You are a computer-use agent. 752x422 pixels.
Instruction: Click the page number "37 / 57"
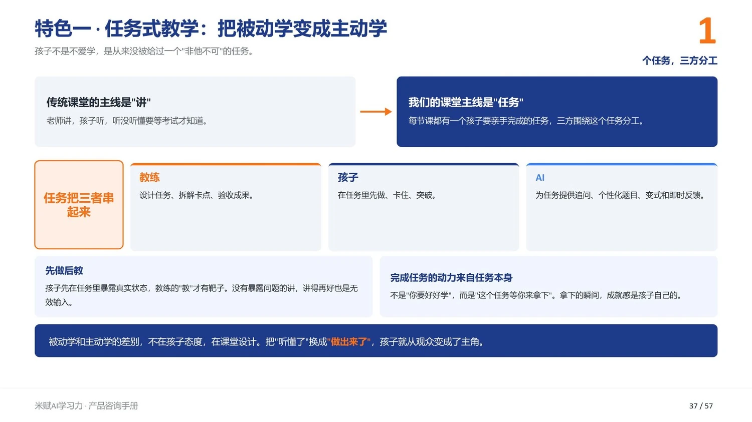click(701, 406)
